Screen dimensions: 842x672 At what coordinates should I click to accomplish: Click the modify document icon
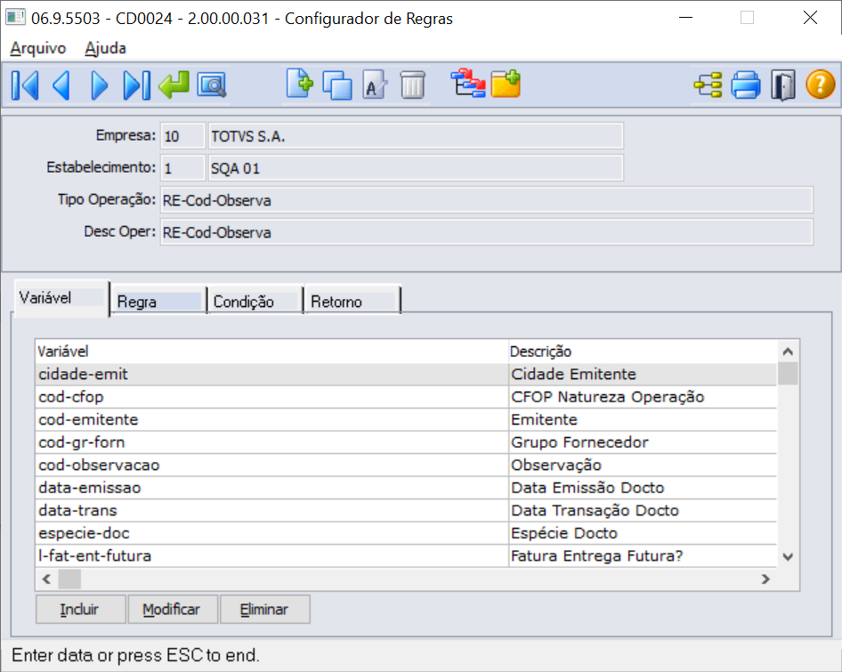pyautogui.click(x=375, y=85)
